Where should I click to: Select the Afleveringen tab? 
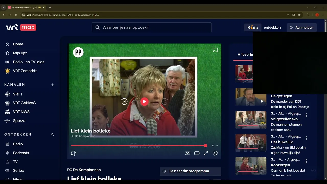245,54
